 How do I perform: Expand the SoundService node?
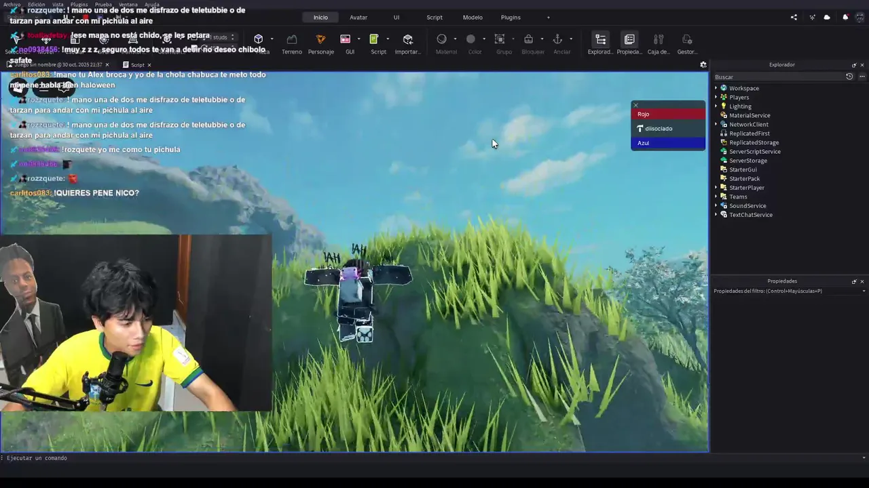pyautogui.click(x=716, y=206)
